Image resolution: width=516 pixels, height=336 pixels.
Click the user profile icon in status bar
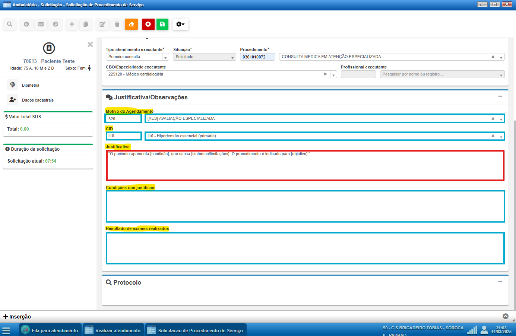pyautogui.click(x=484, y=330)
